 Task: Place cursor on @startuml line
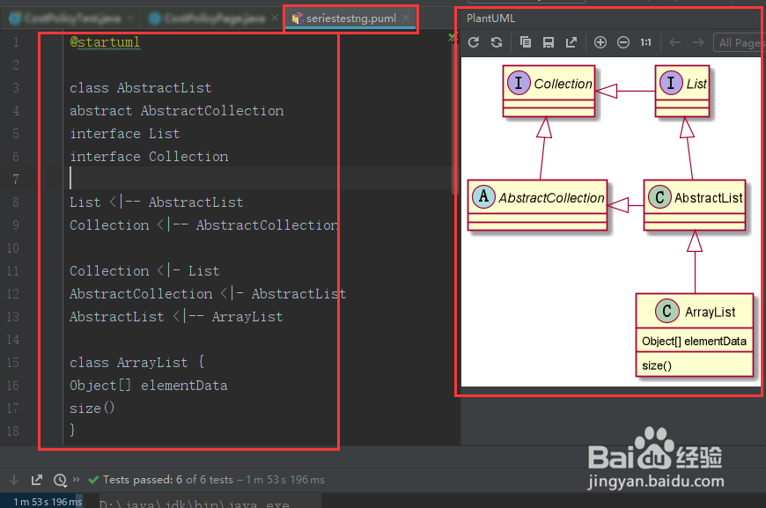point(105,42)
